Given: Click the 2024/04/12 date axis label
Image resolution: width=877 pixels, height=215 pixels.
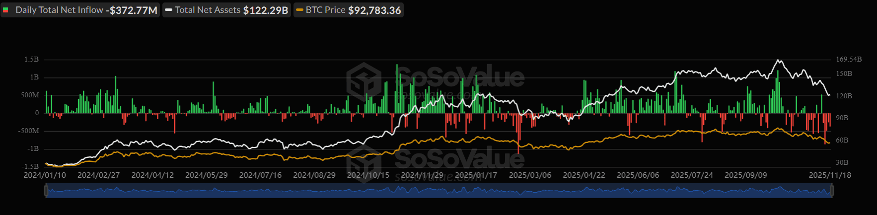Looking at the screenshot, I should pyautogui.click(x=152, y=175).
